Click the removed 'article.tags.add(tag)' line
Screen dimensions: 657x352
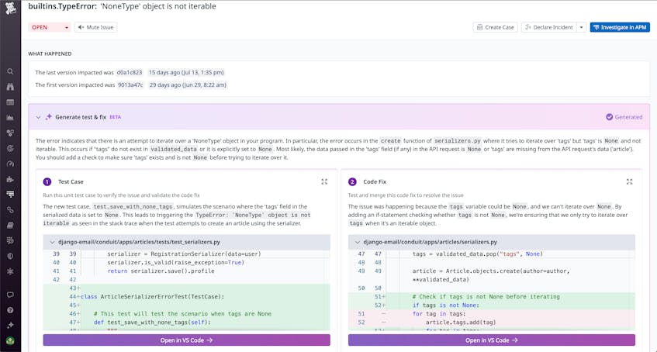point(492,323)
